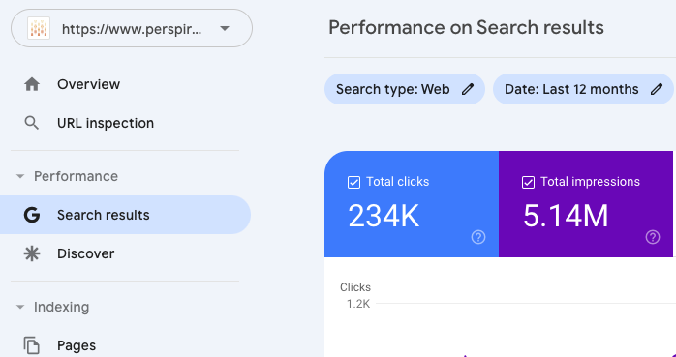Collapse the Indexing section
Image resolution: width=676 pixels, height=357 pixels.
(19, 307)
